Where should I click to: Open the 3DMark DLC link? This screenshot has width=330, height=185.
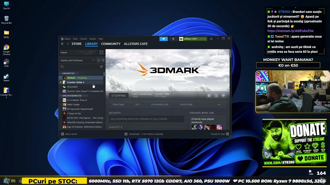138,105
